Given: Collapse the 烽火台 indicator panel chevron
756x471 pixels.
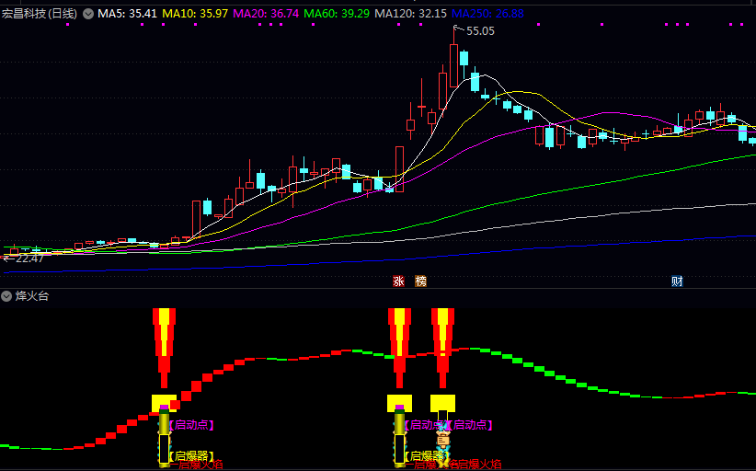Looking at the screenshot, I should pos(6,296).
